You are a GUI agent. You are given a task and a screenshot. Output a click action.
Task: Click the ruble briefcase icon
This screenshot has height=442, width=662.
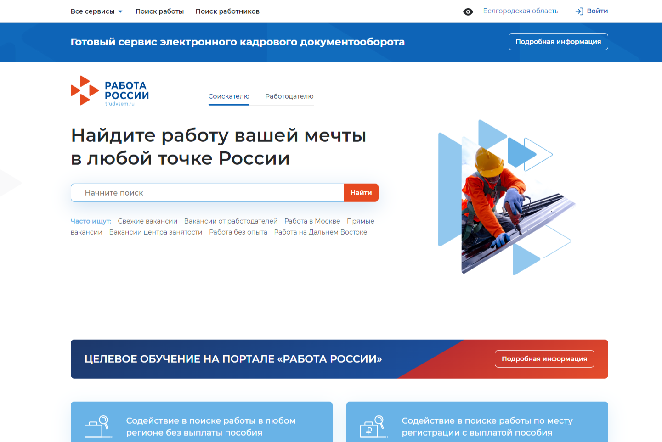click(373, 426)
